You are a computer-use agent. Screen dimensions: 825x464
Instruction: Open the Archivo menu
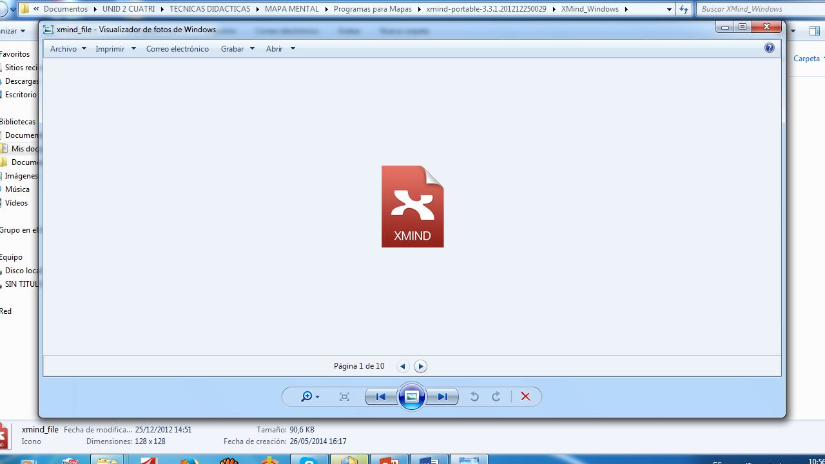[x=68, y=49]
